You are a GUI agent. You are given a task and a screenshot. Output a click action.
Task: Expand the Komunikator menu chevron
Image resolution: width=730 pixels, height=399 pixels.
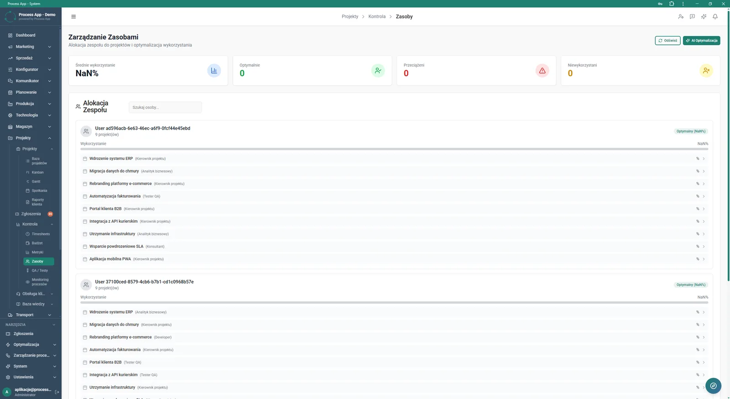49,81
